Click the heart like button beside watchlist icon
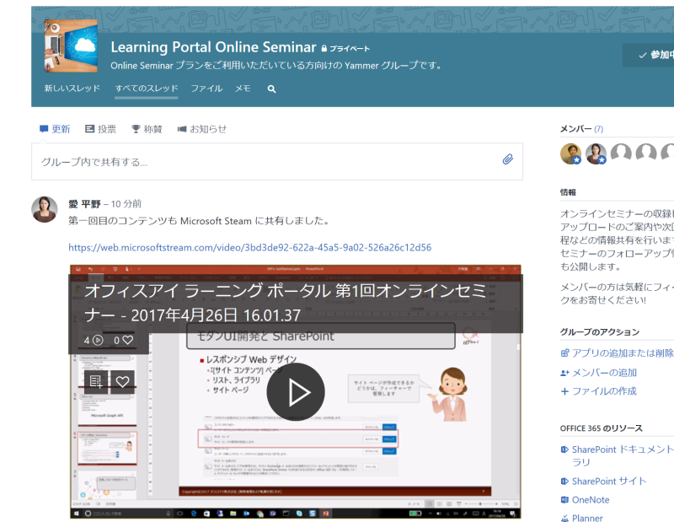Screen dimensions: 674x522 tap(122, 382)
